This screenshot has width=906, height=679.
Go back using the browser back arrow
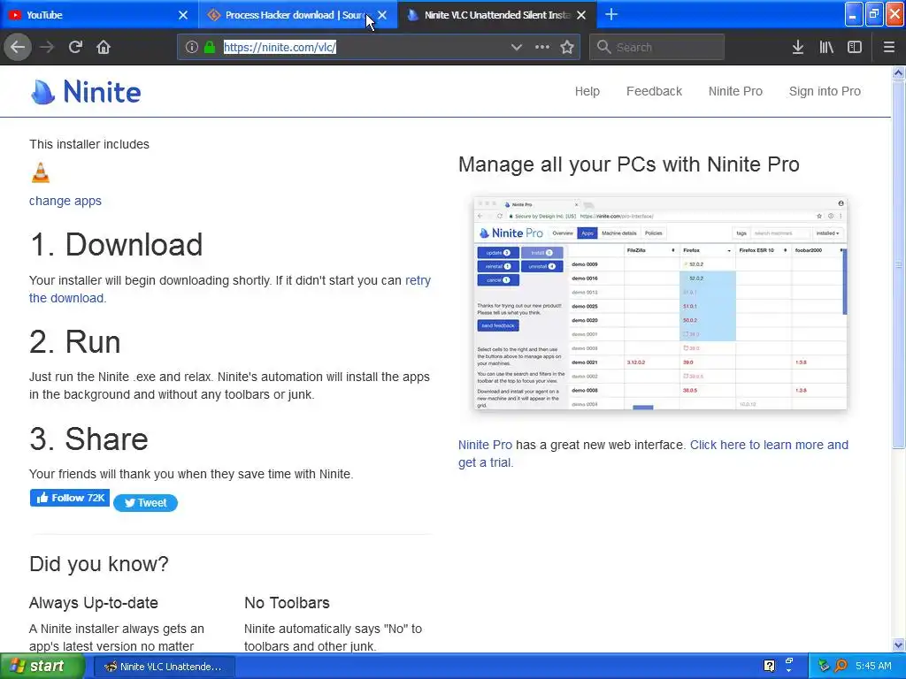point(18,48)
